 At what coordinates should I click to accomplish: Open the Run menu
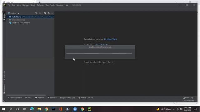coord(47,5)
